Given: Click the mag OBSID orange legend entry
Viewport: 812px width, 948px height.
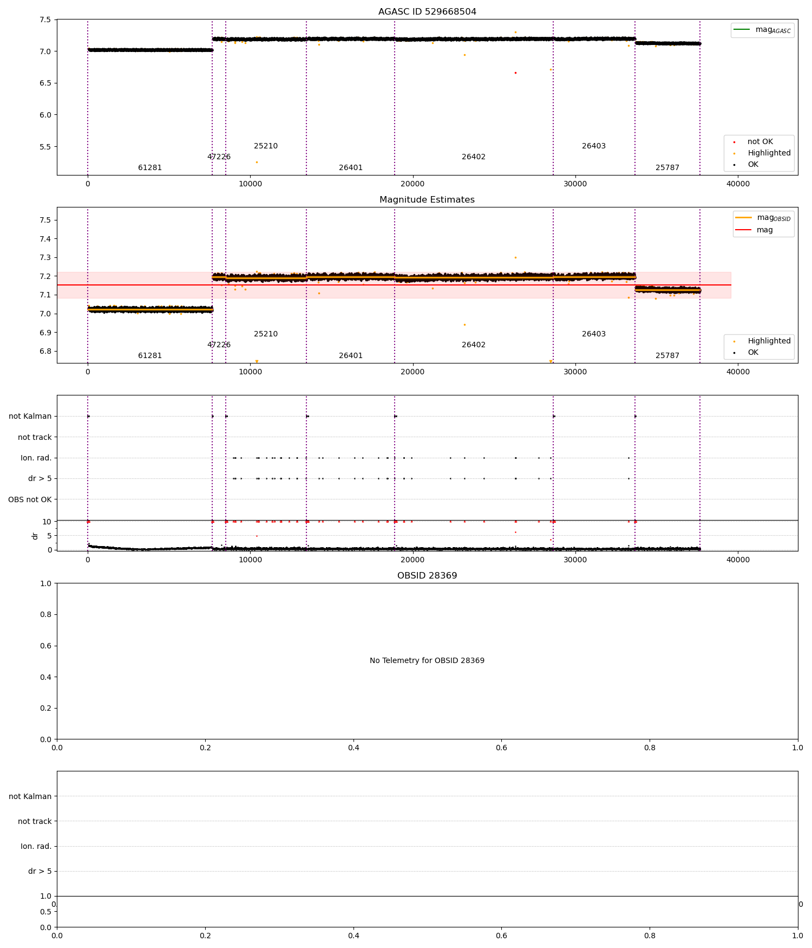Looking at the screenshot, I should tap(763, 218).
